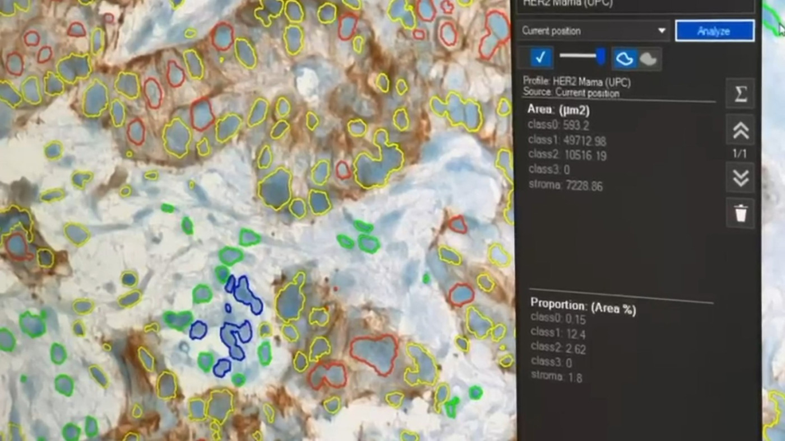Delete the result using the trash icon

(740, 213)
